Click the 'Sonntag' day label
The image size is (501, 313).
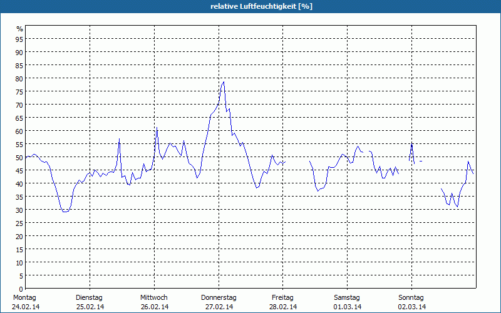point(411,297)
